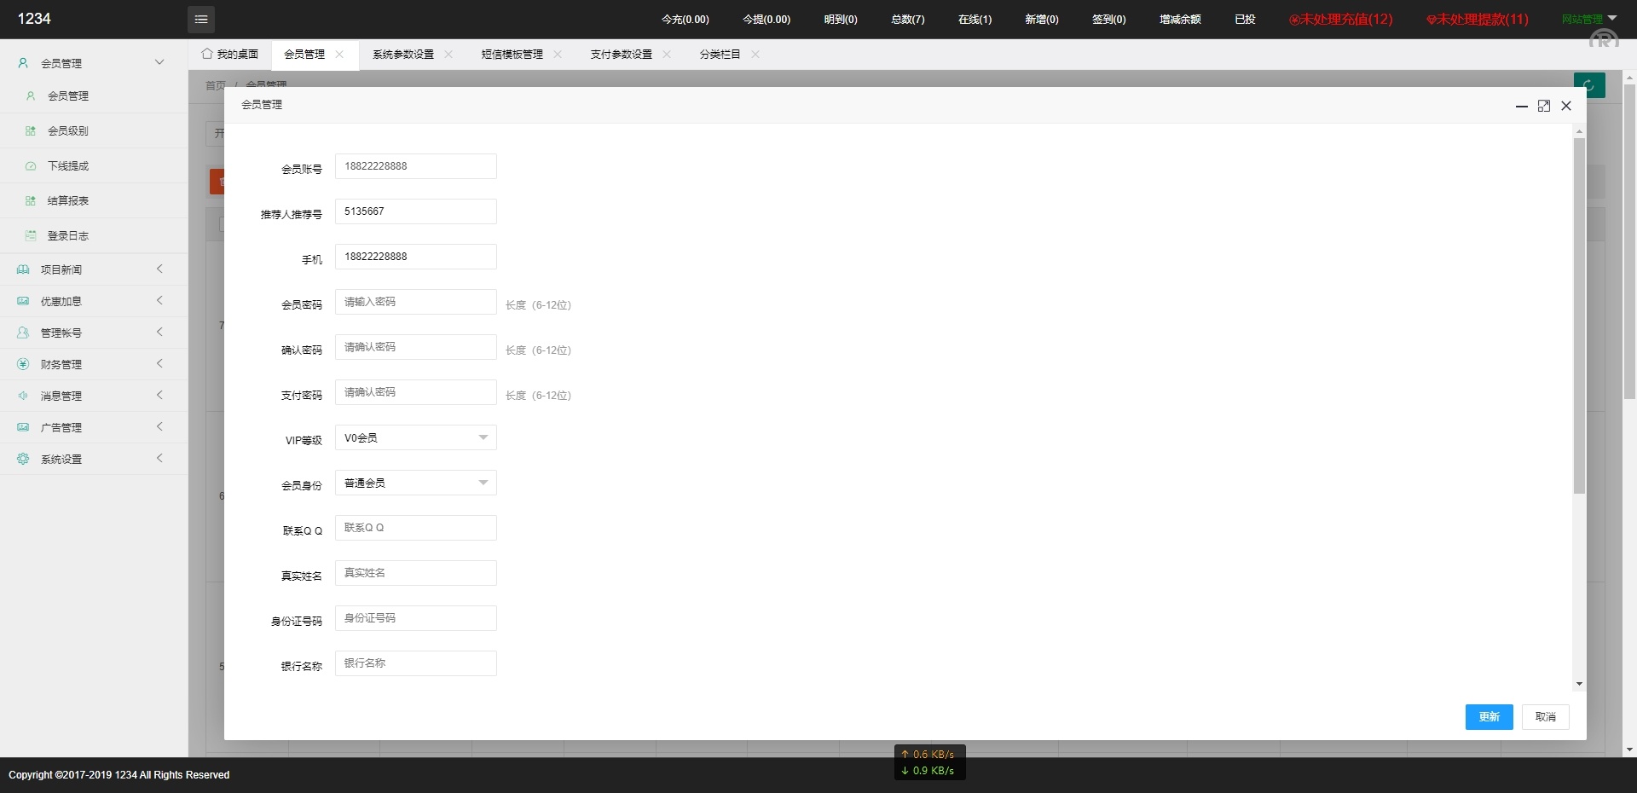Screen dimensions: 1637x793
Task: Click the hamburger menu toggle icon
Action: [201, 20]
